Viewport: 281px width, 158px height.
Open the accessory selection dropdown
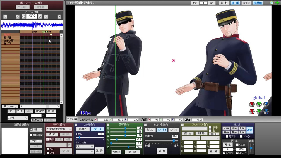pos(194,129)
